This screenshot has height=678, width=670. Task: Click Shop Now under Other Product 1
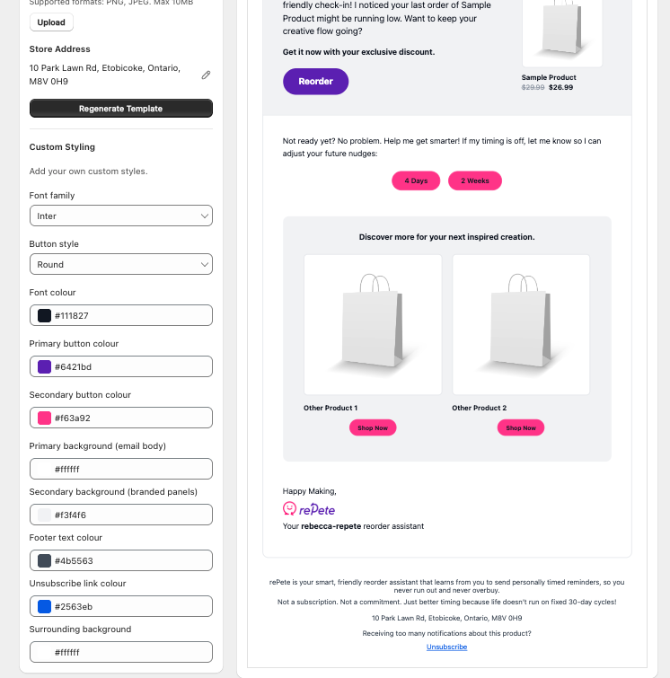(x=373, y=427)
